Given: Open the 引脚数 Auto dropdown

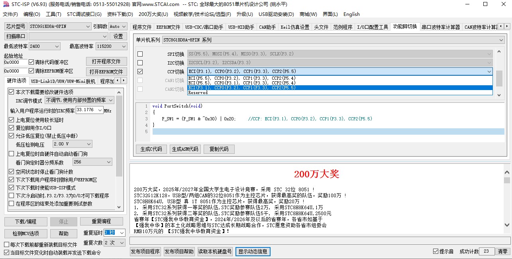Looking at the screenshot, I should pyautogui.click(x=118, y=26).
